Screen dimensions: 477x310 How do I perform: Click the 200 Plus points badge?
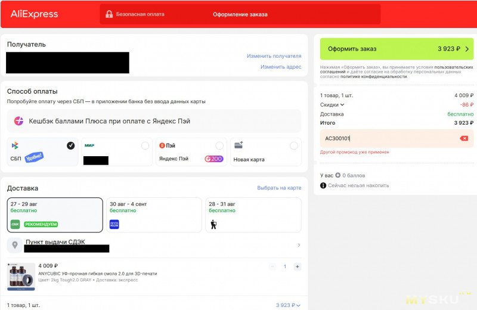[214, 159]
